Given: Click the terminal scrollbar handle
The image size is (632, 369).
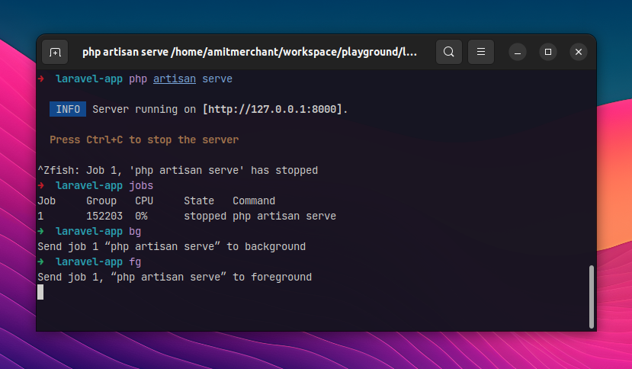Looking at the screenshot, I should point(592,297).
